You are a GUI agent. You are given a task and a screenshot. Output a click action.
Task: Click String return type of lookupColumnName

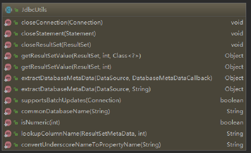click(235, 134)
